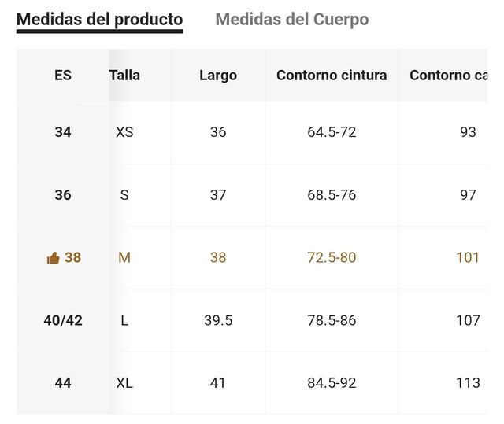Click the XS talla cell
Image resolution: width=504 pixels, height=424 pixels.
click(x=124, y=132)
